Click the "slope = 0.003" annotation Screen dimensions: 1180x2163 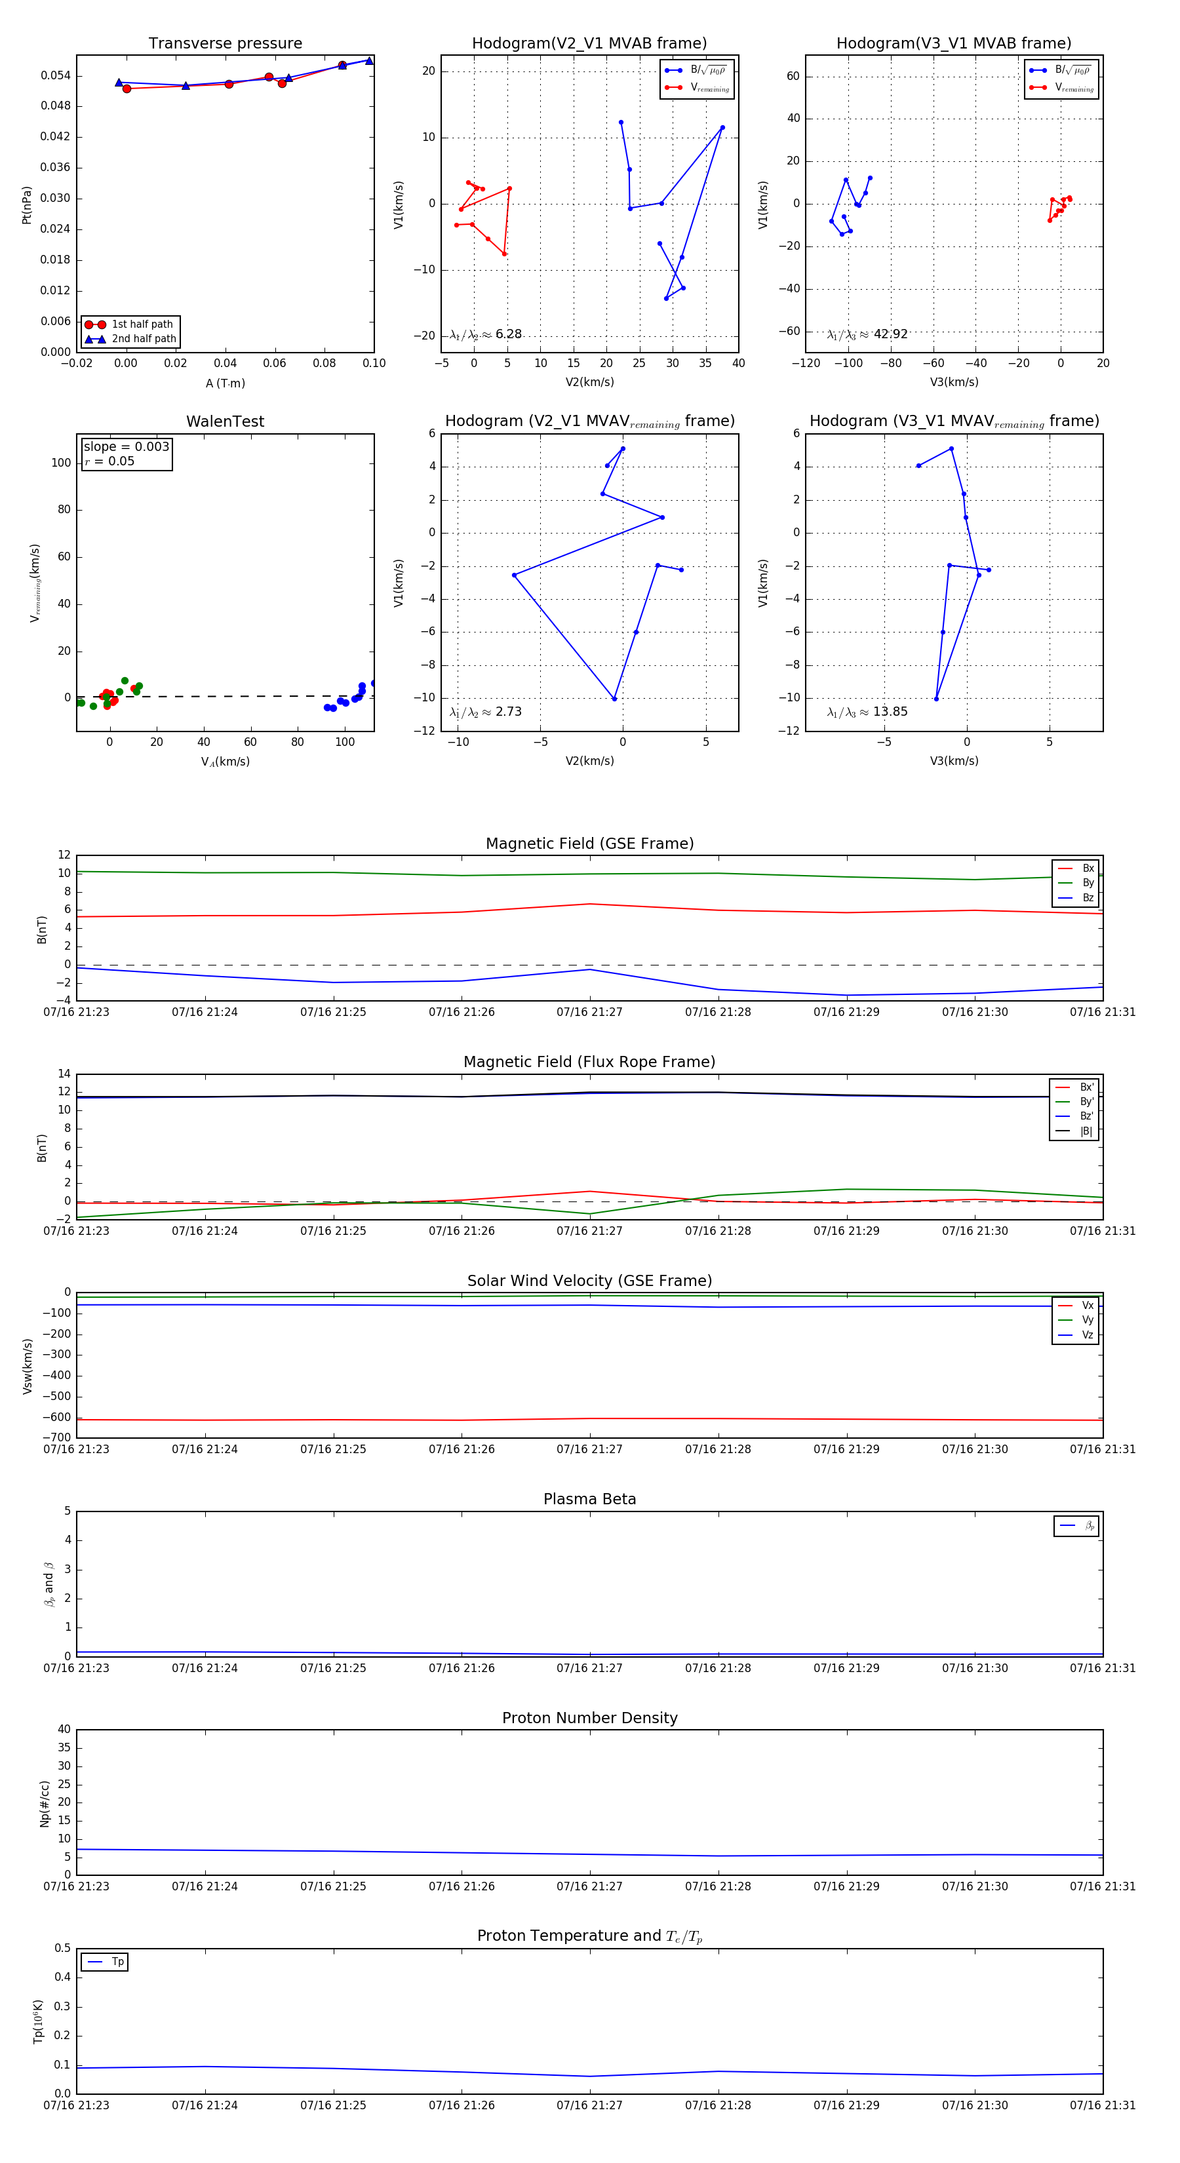tap(126, 447)
